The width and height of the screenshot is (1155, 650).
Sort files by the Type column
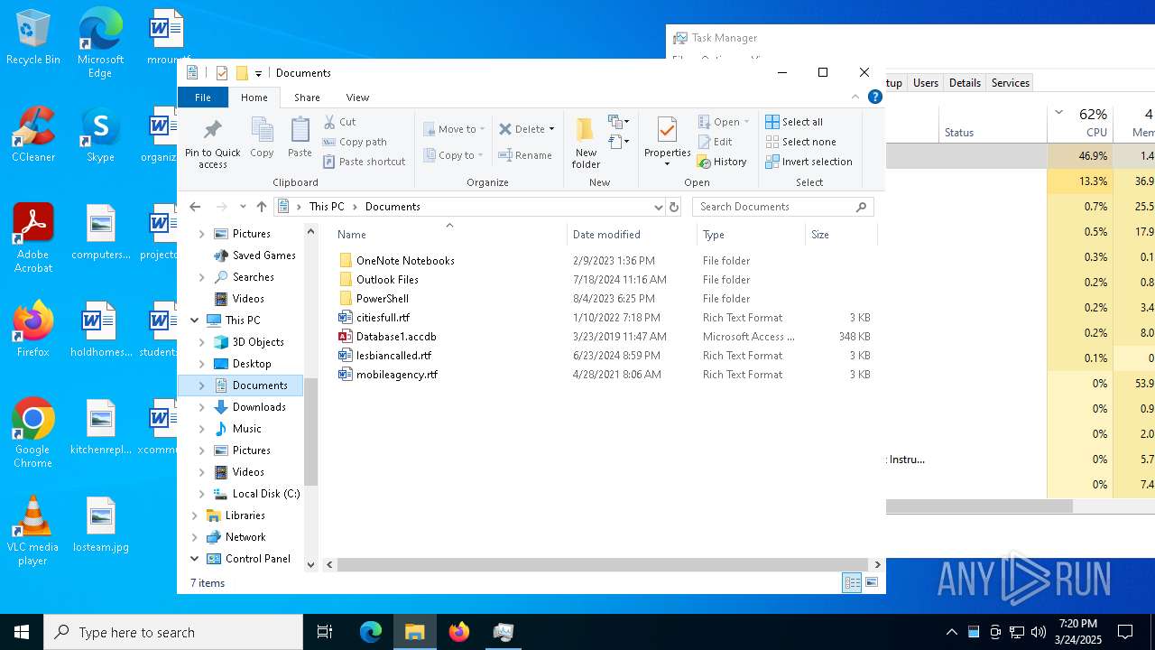click(x=751, y=235)
